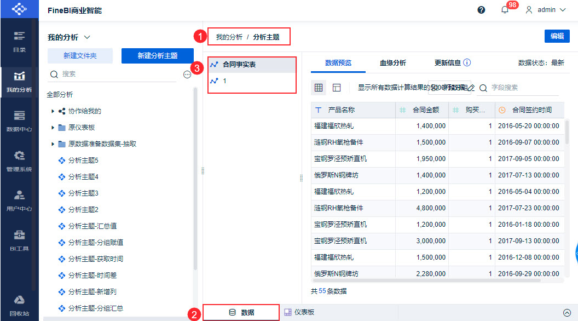
Task: Open the BI工具 sidebar section
Action: 19,240
